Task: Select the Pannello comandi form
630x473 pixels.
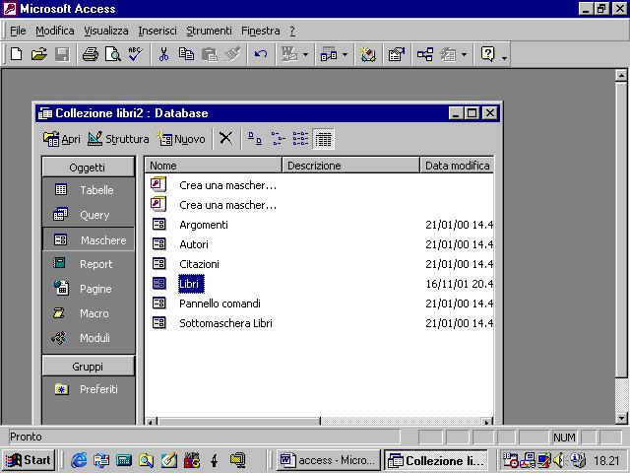Action: point(220,304)
